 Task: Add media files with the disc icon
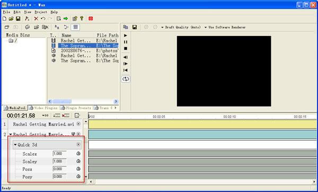(x=28, y=27)
